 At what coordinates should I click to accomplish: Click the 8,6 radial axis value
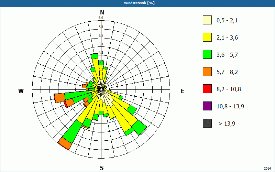[x=101, y=18]
